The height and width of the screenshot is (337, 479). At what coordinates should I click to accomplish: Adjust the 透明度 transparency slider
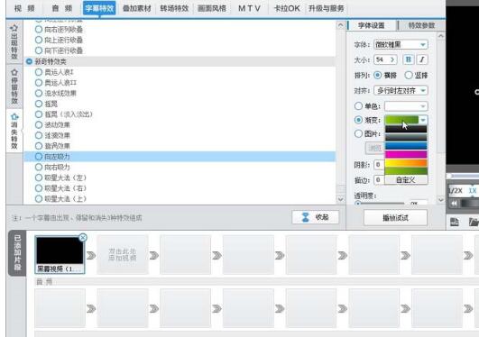[x=380, y=203]
